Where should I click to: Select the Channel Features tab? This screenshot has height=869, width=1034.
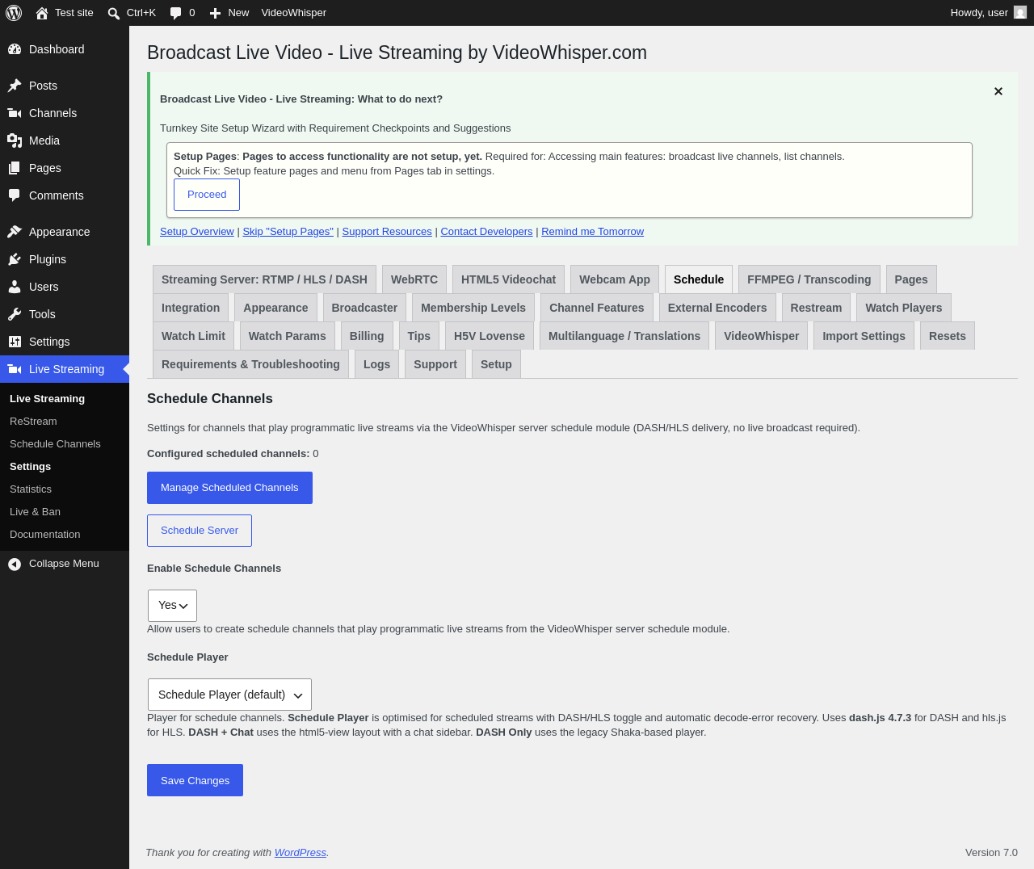pyautogui.click(x=597, y=308)
